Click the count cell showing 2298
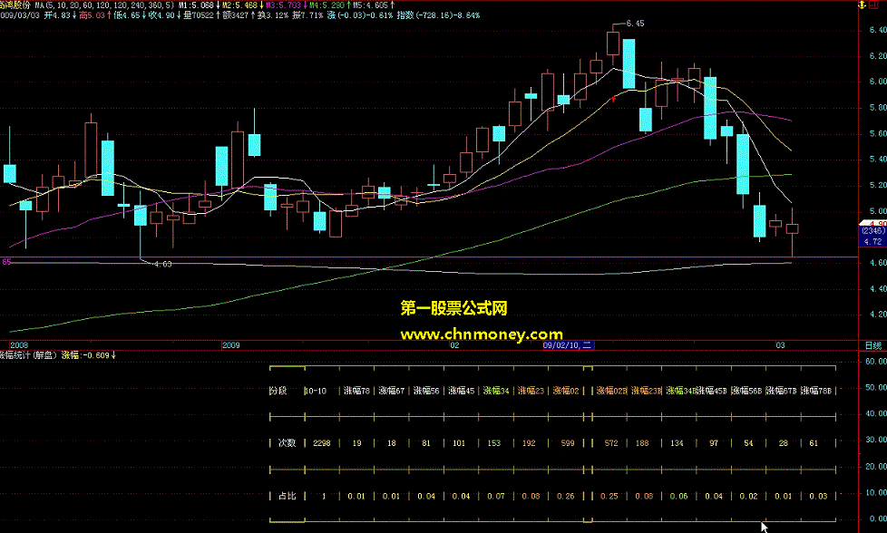Viewport: 887px width, 533px height. [x=321, y=443]
